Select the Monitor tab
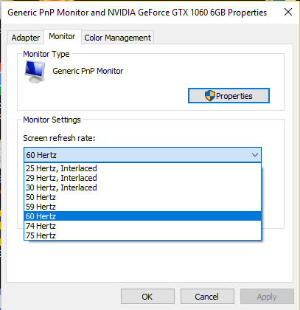The image size is (300, 310). pyautogui.click(x=62, y=36)
